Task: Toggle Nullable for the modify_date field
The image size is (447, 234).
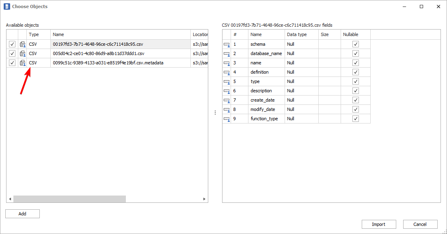Action: pyautogui.click(x=356, y=109)
